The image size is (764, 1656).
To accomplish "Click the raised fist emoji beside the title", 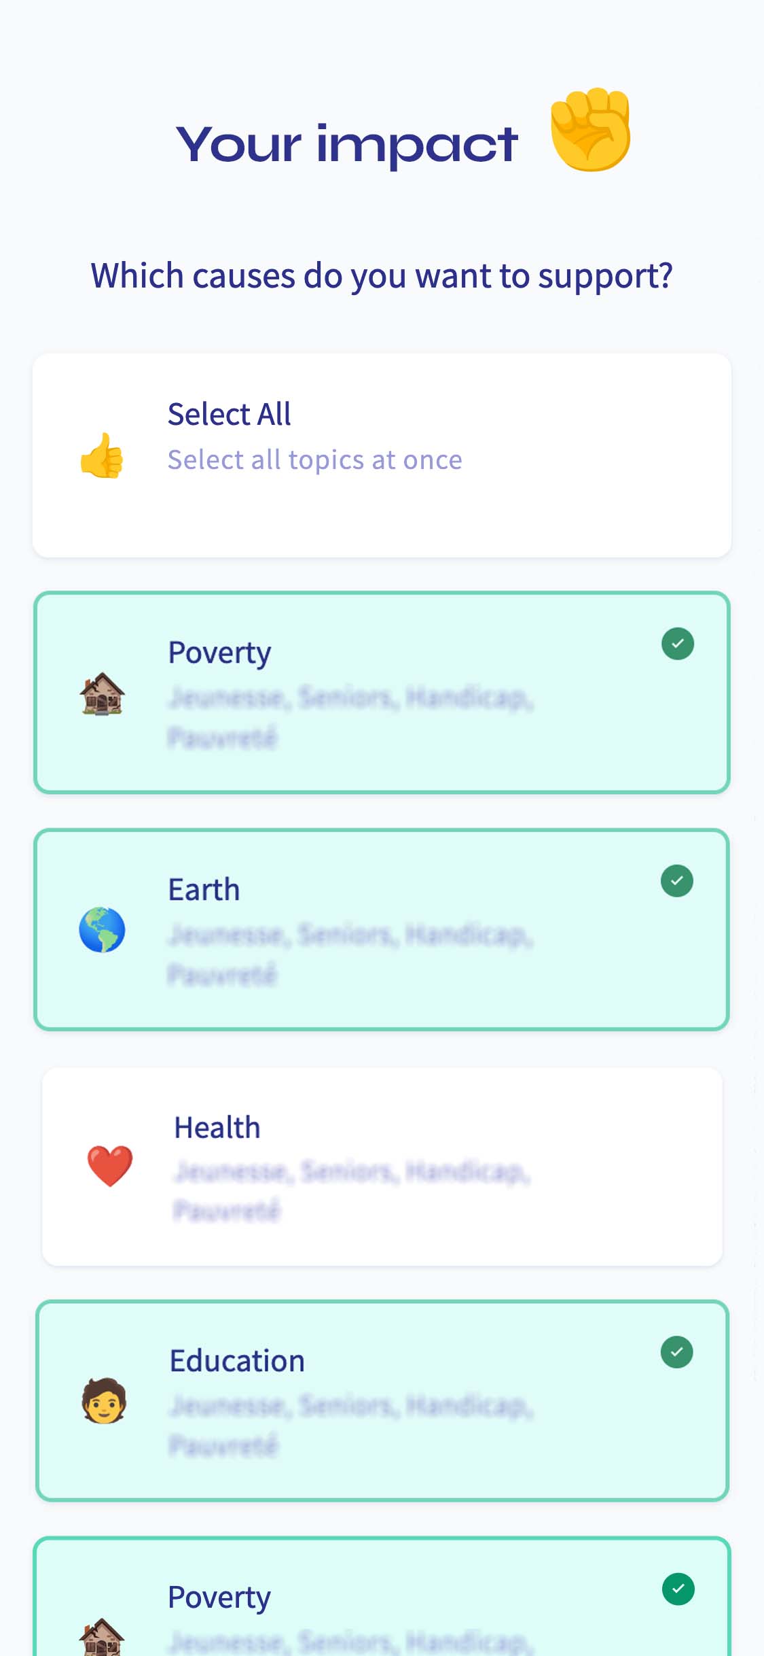I will tap(590, 129).
